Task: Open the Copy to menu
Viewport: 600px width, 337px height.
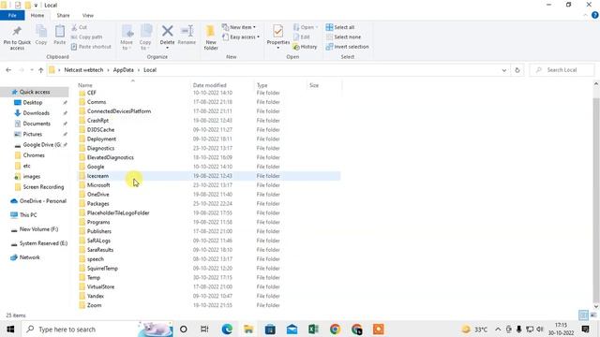Action: pos(145,37)
